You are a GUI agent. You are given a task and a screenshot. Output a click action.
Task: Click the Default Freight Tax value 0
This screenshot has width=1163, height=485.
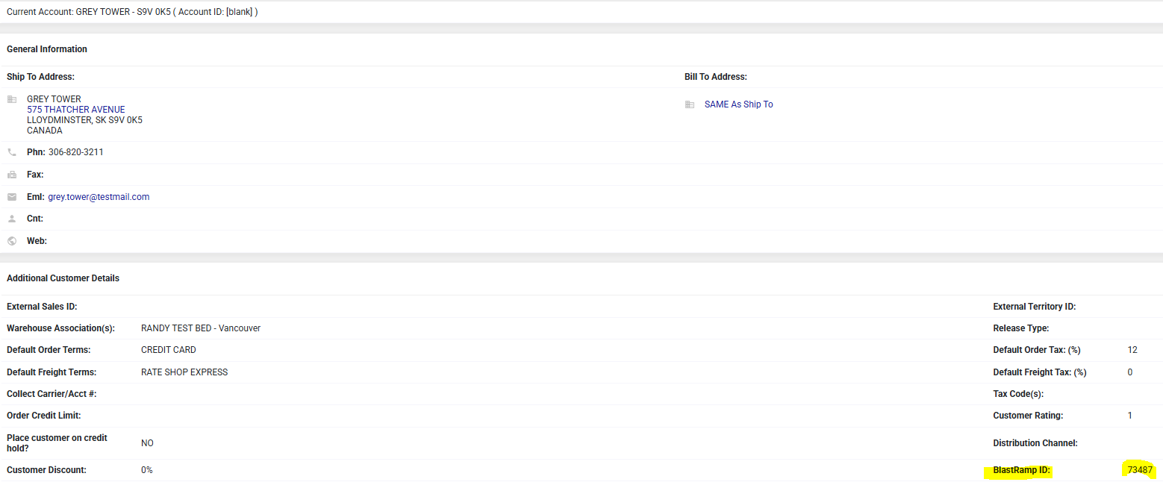click(x=1129, y=372)
